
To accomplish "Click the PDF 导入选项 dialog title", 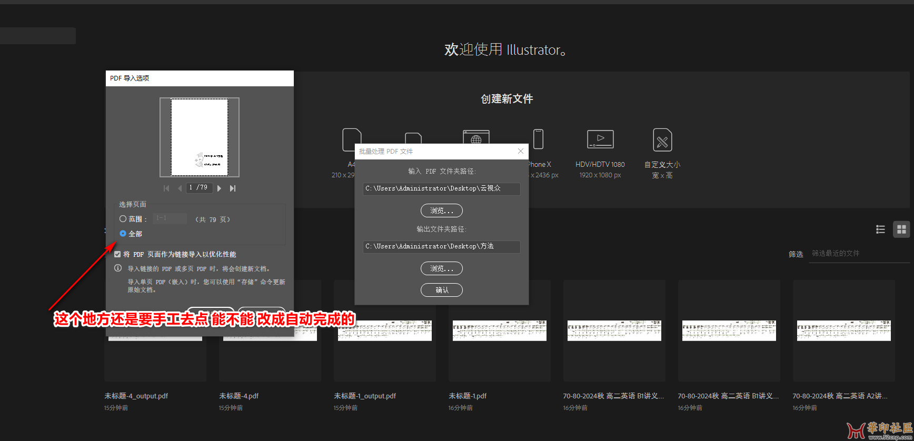I will [x=130, y=78].
